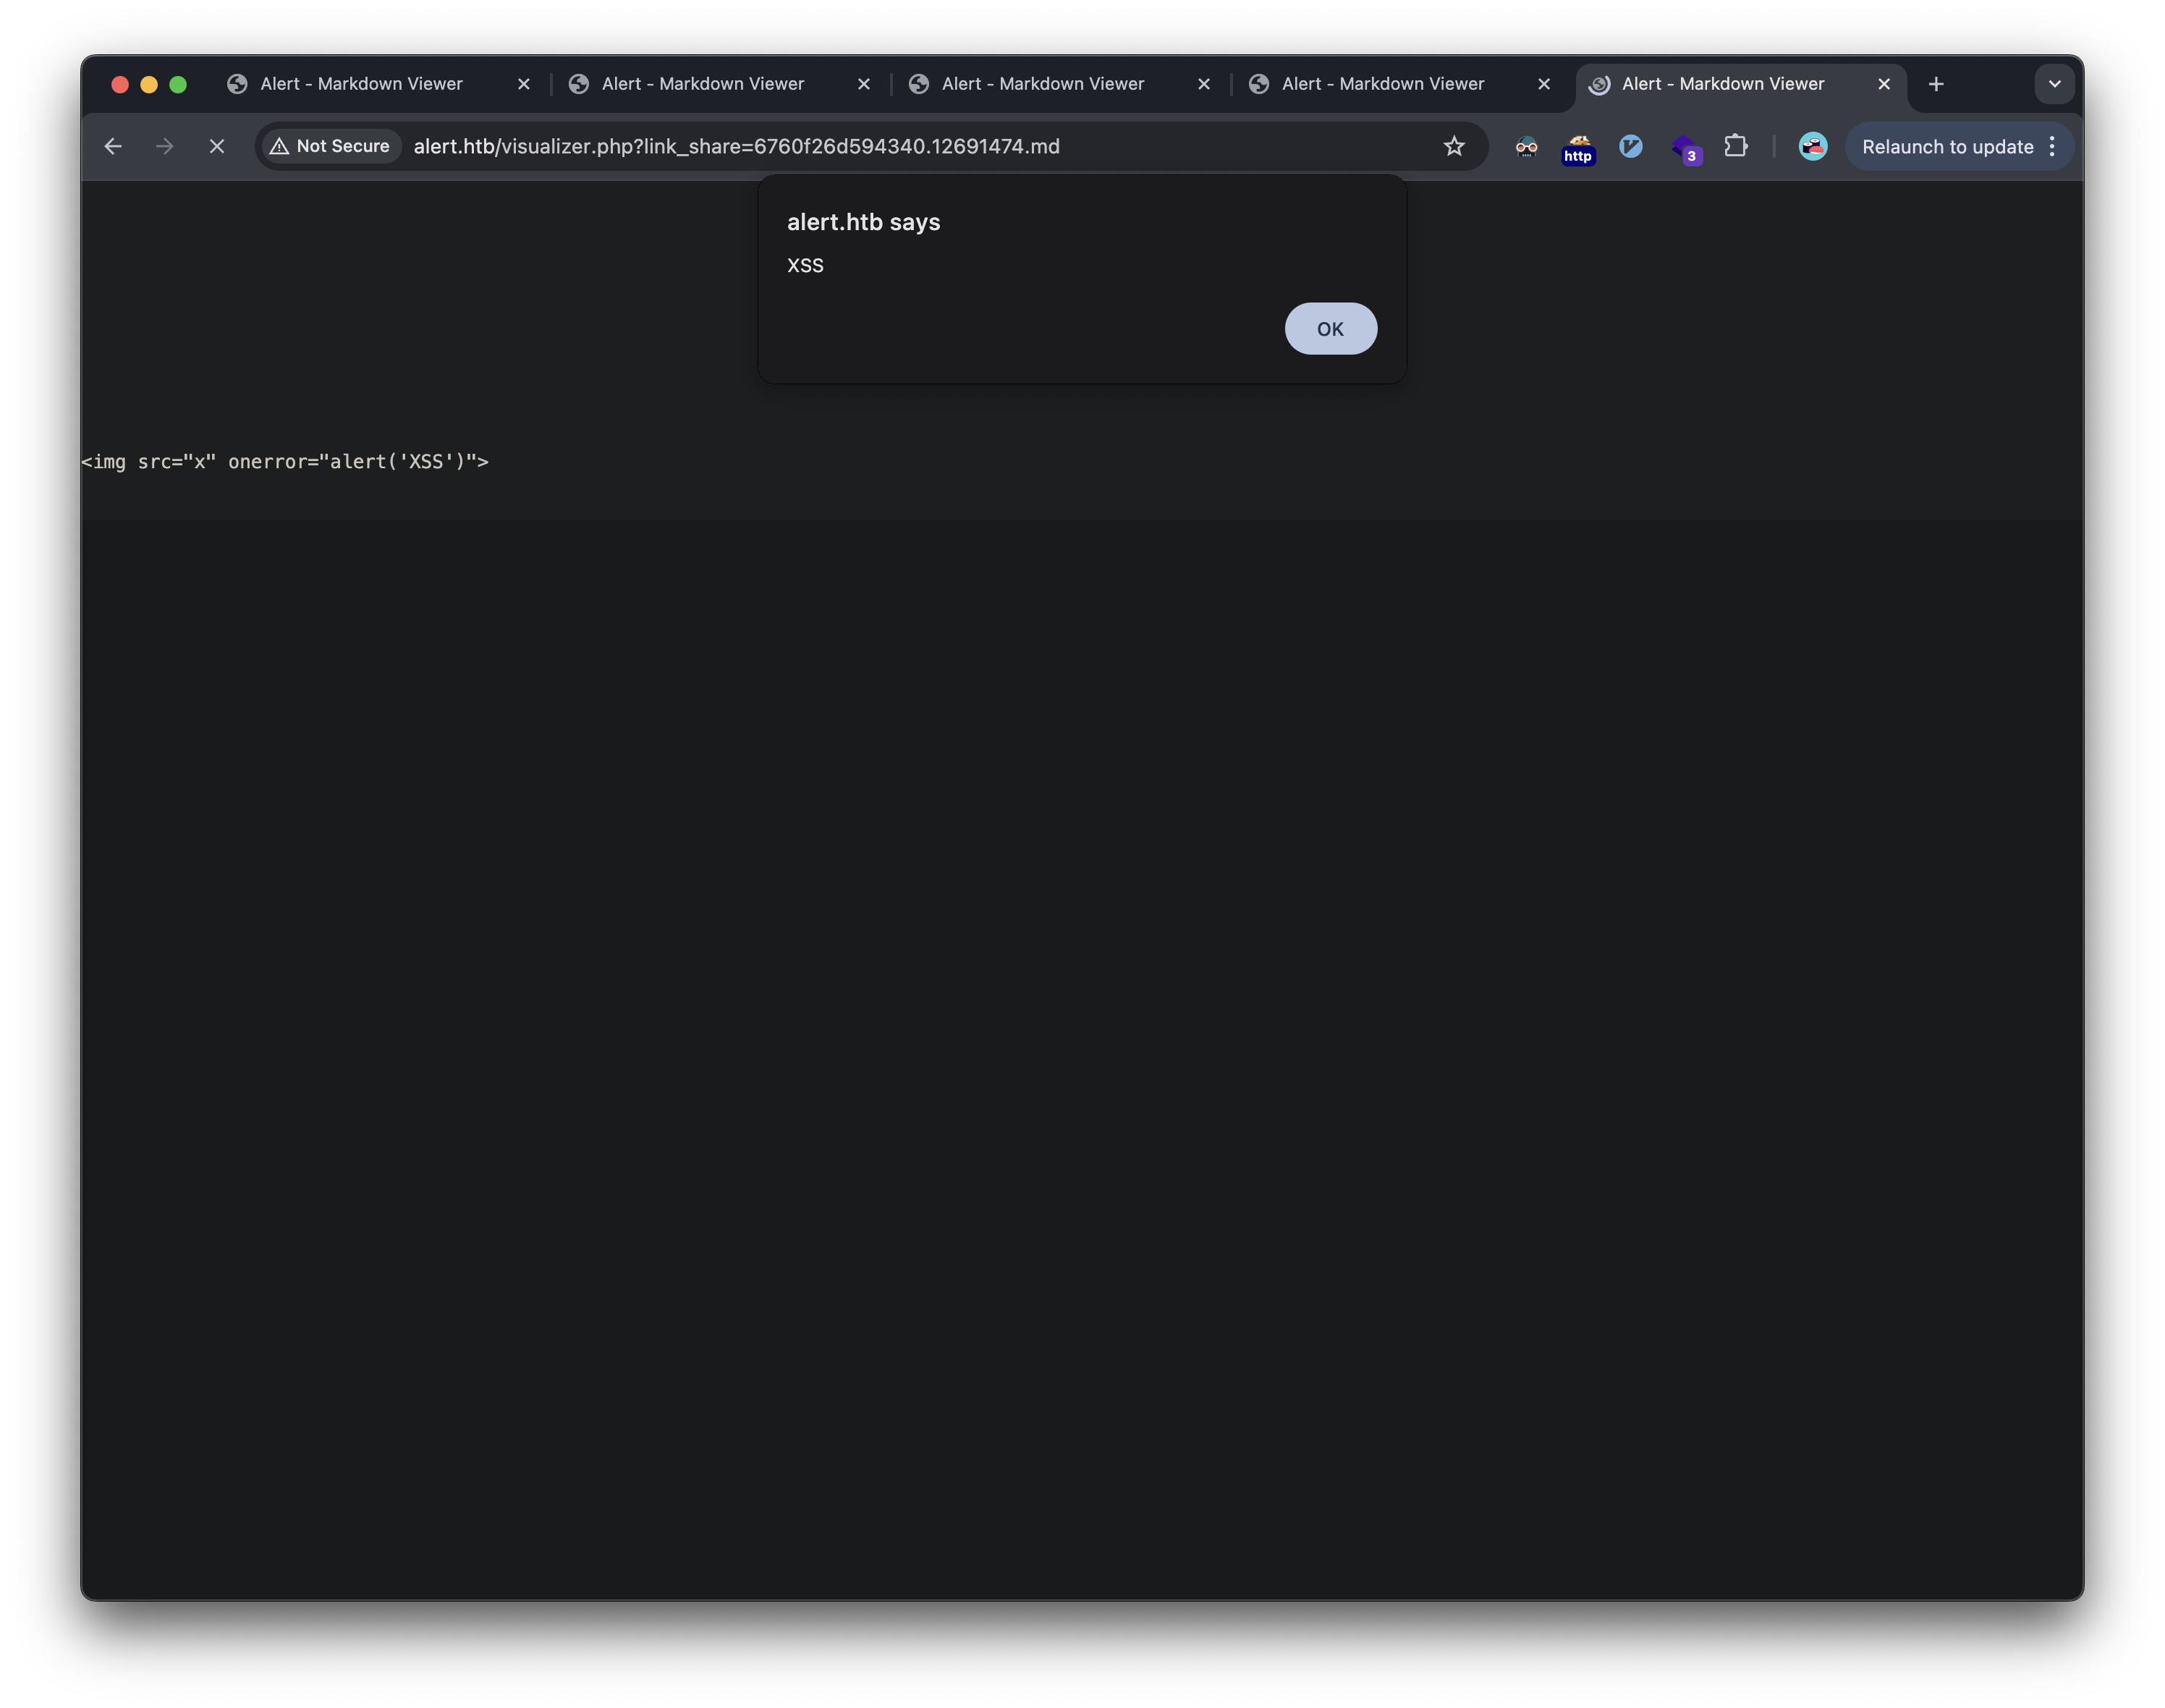Open the extensions puzzle piece menu
This screenshot has height=1708, width=2165.
pos(1736,146)
